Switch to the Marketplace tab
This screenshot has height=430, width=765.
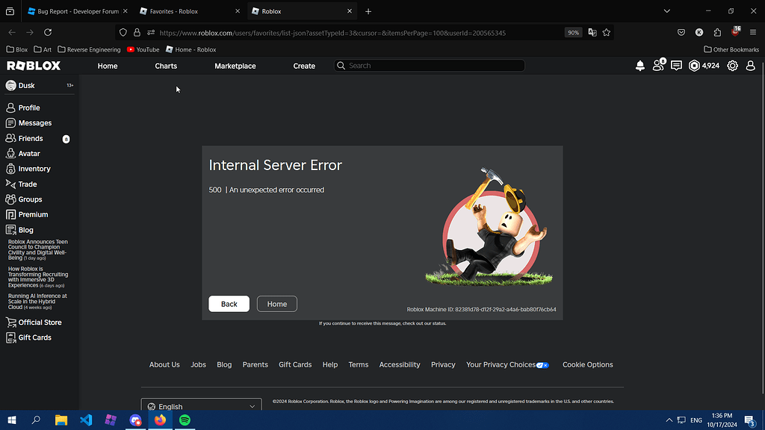(235, 66)
